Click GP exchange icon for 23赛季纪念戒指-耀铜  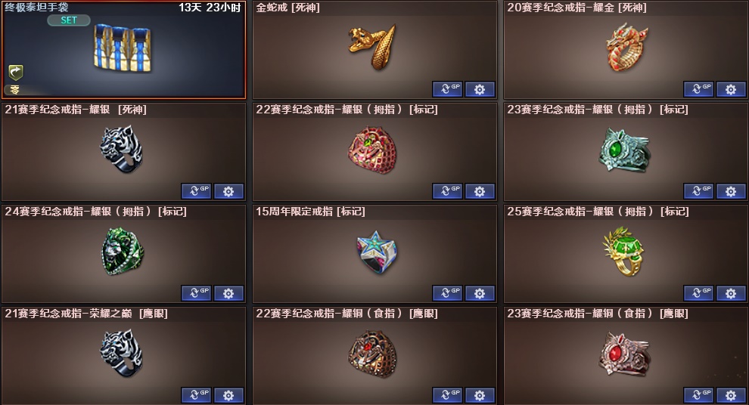(x=698, y=395)
